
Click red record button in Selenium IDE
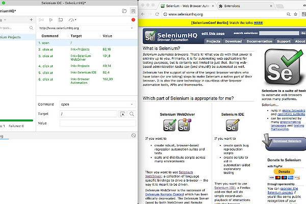pyautogui.click(x=133, y=20)
